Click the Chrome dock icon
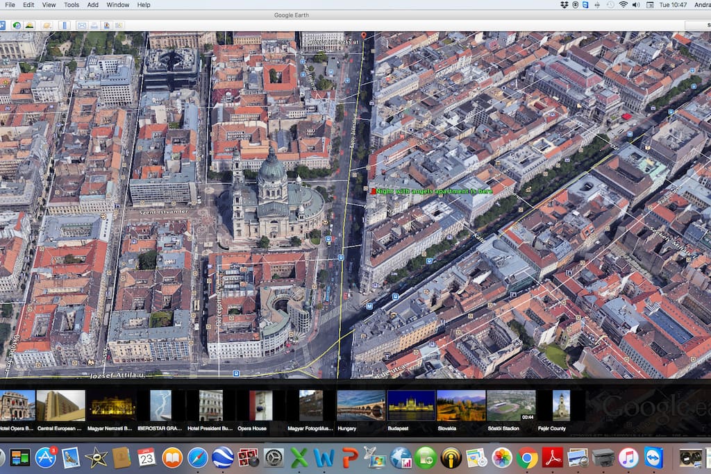The height and width of the screenshot is (474, 711). pos(527,457)
